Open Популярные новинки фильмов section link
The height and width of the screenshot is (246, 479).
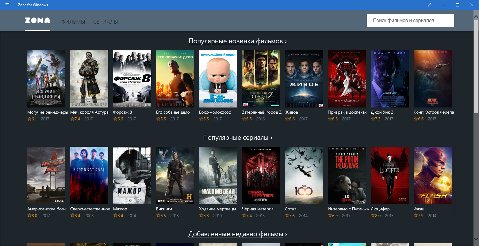click(x=236, y=41)
